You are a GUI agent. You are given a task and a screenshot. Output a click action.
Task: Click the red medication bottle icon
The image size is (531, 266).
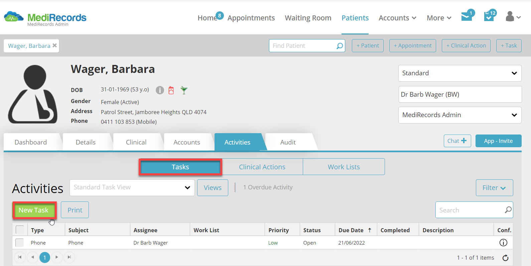coord(171,90)
